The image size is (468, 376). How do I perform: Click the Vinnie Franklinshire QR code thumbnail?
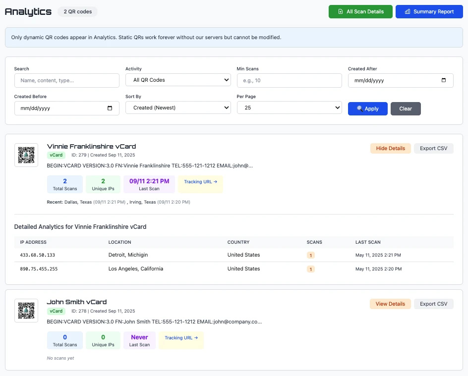[26, 156]
